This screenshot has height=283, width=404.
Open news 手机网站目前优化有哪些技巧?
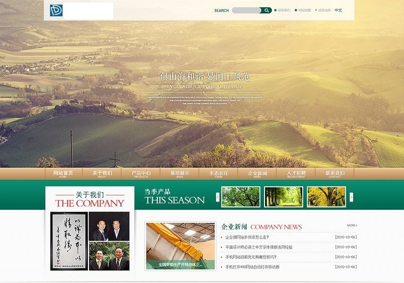(x=251, y=257)
